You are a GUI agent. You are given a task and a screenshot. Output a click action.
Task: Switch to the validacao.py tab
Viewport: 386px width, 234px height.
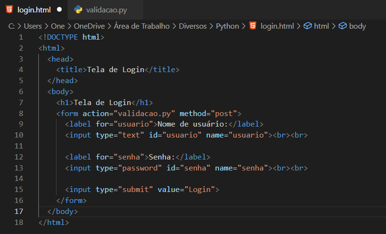pyautogui.click(x=105, y=10)
